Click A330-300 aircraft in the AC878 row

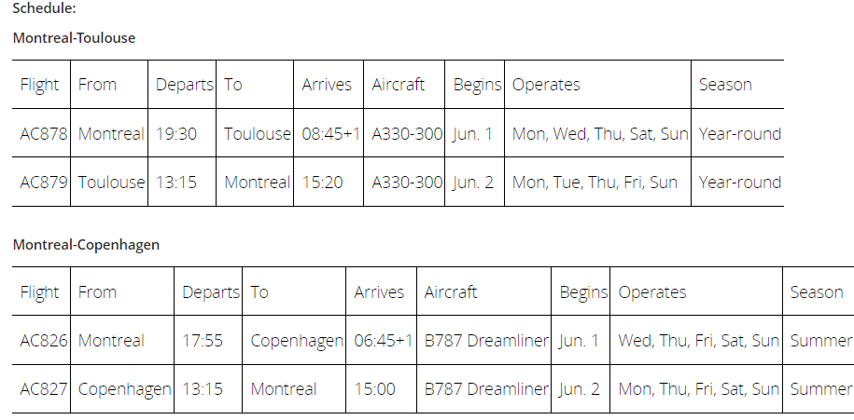[x=407, y=134]
